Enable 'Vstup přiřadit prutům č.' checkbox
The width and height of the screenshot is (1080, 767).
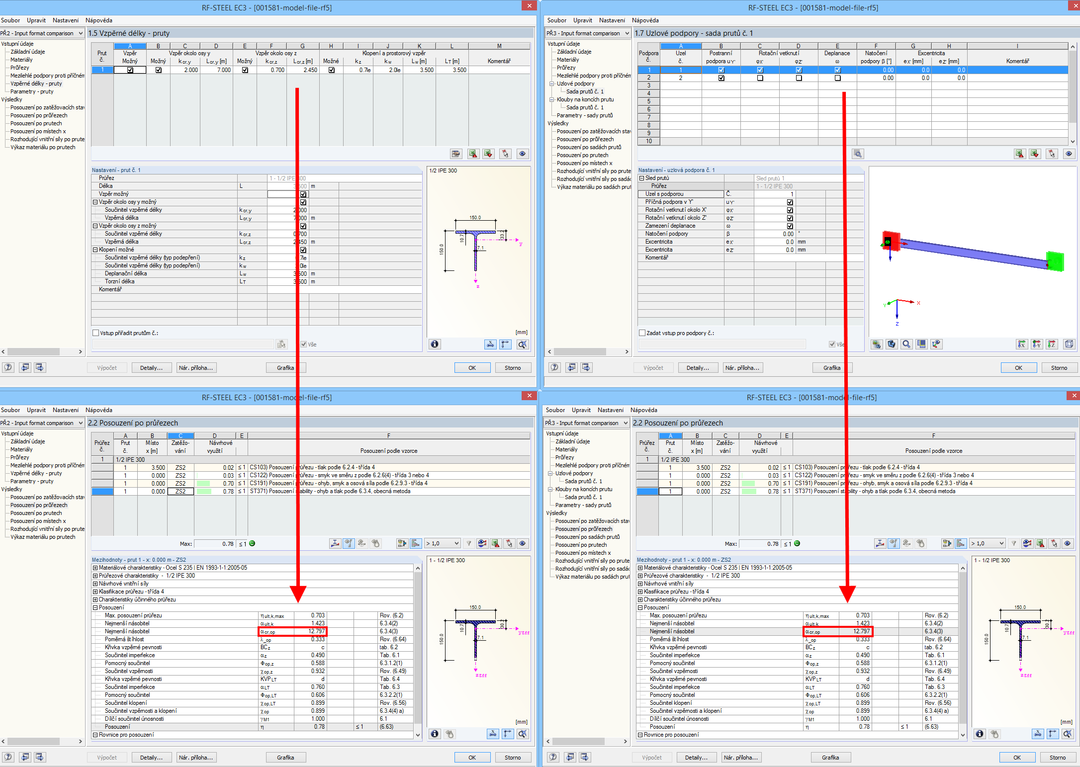[96, 333]
